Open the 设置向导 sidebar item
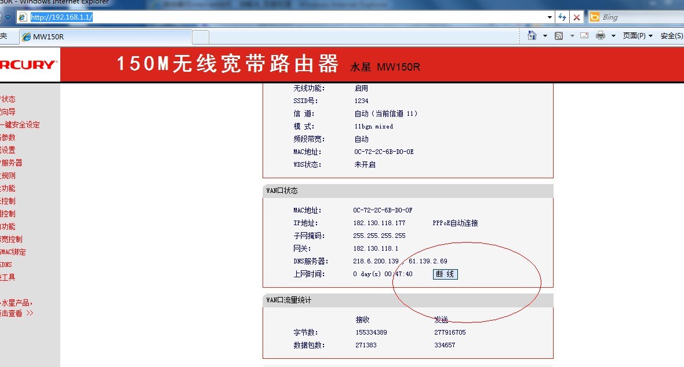 (x=8, y=112)
